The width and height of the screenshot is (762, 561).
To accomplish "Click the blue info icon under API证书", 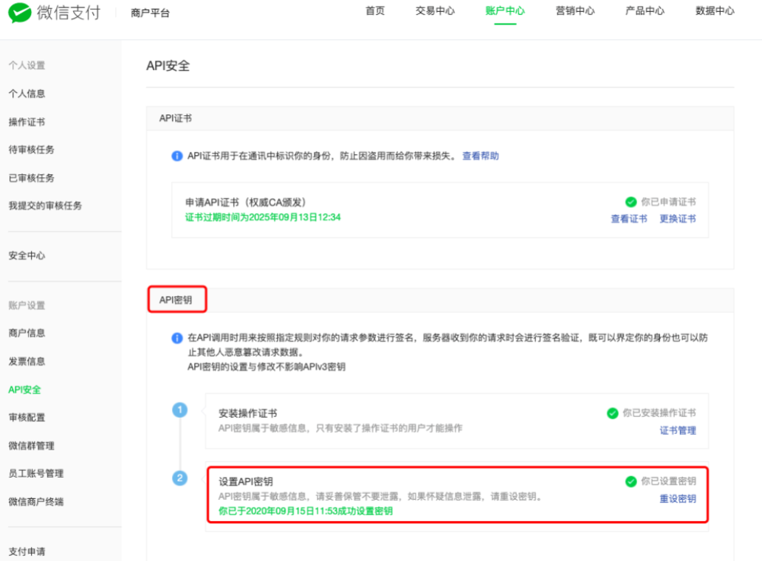I will tap(177, 156).
